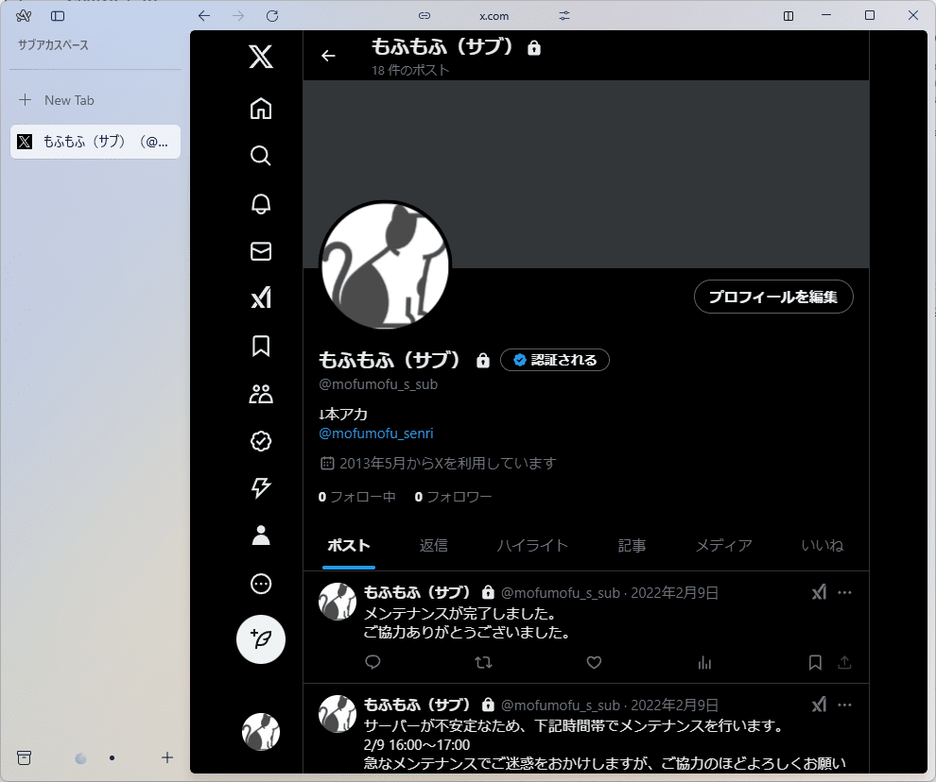Open Grok from the left sidebar
Viewport: 936px width, 782px height.
pos(260,298)
